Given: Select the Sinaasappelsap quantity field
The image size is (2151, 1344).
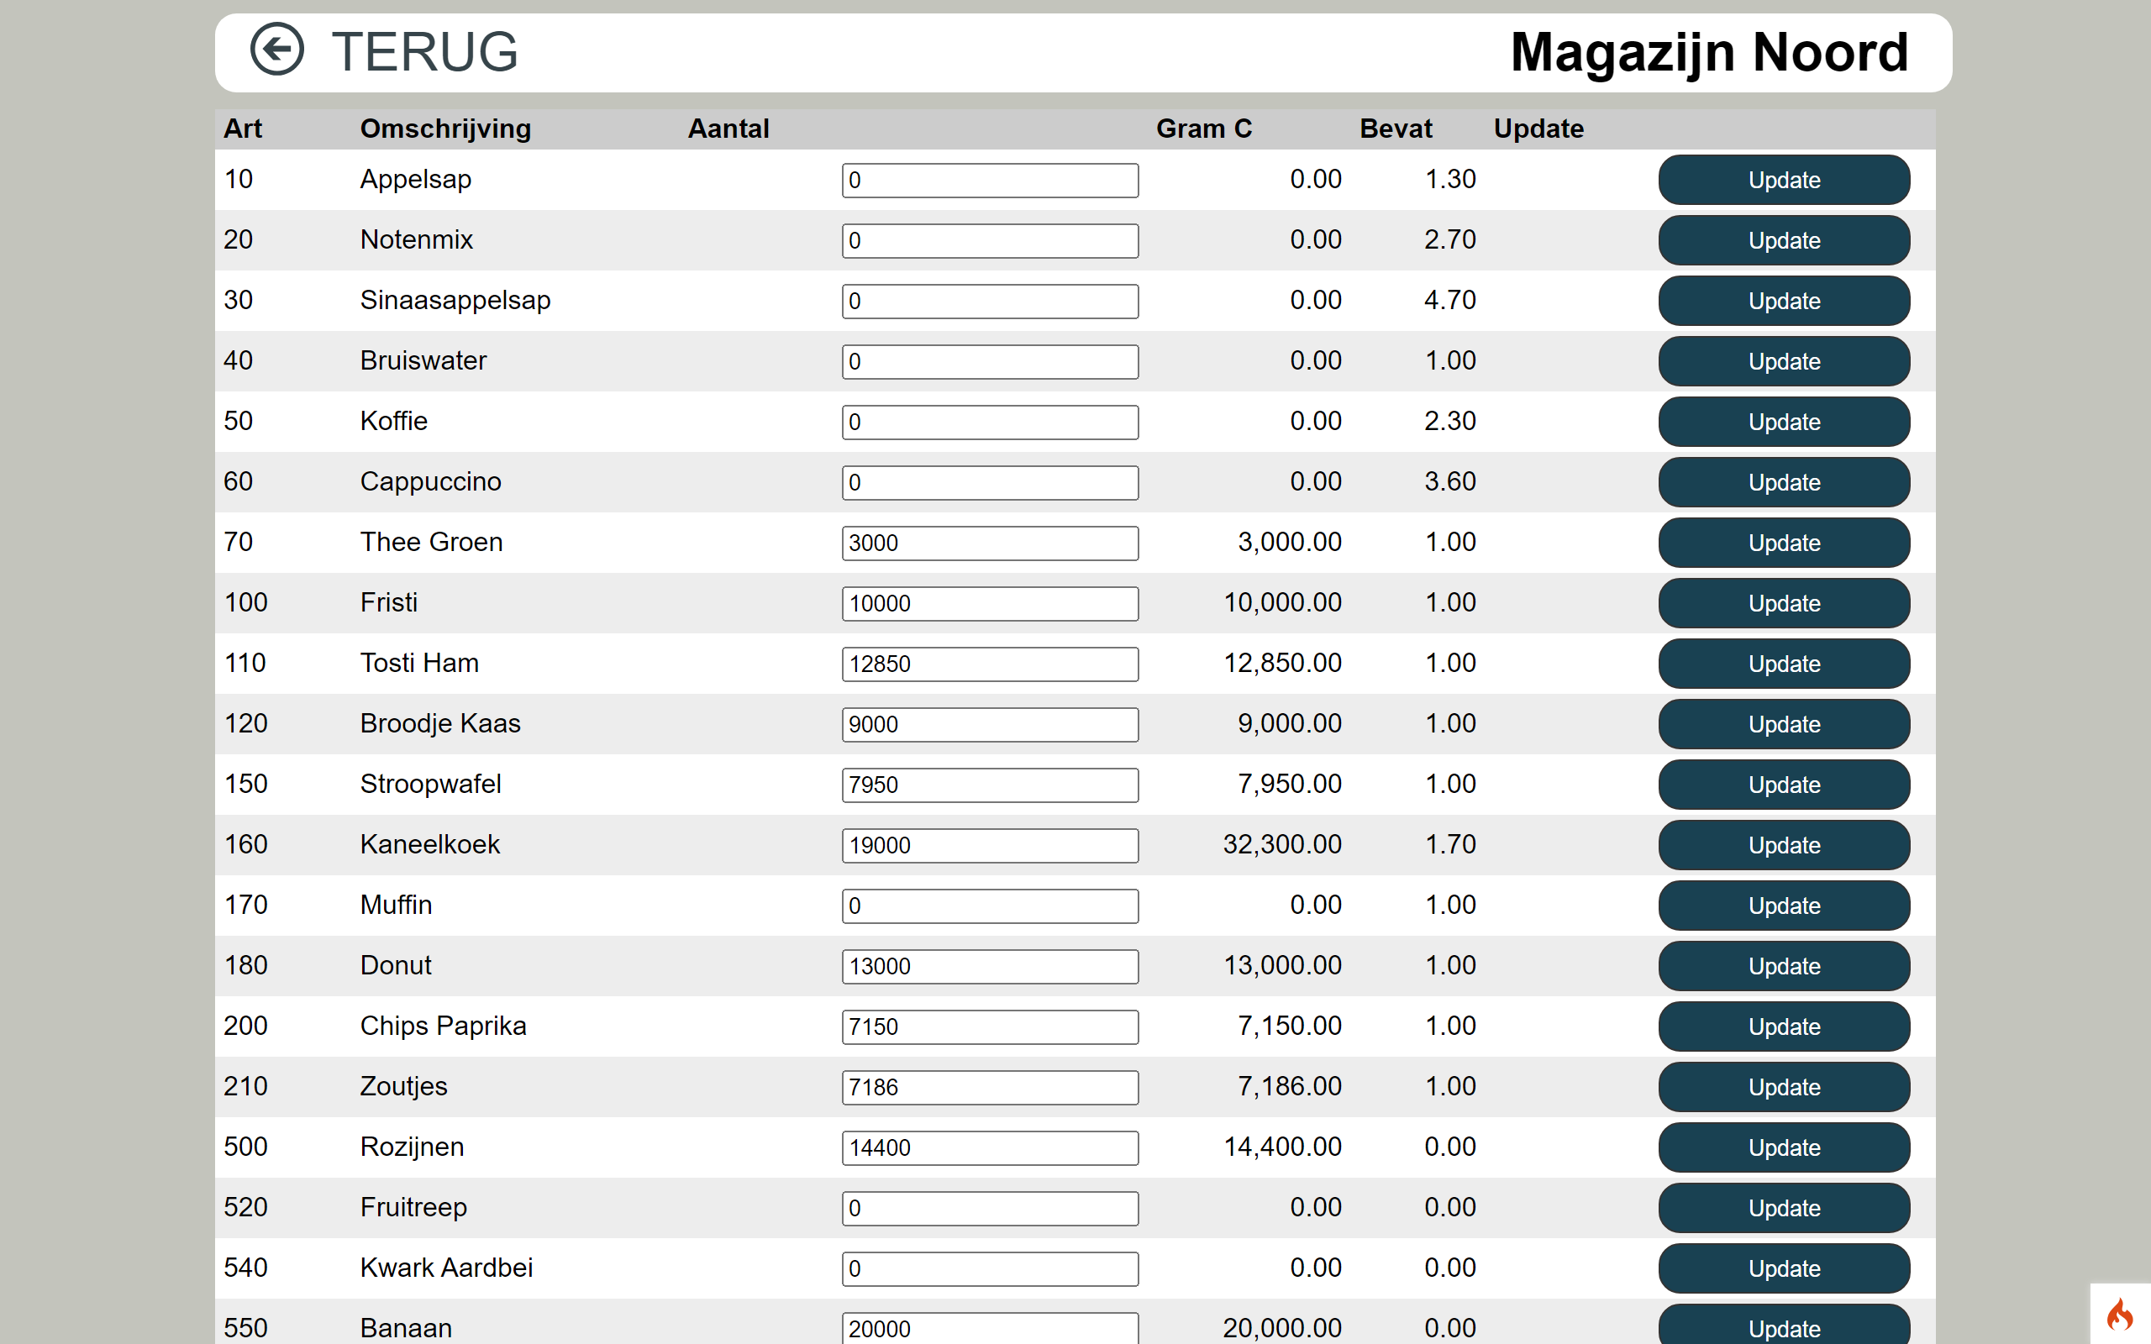Looking at the screenshot, I should pos(990,302).
